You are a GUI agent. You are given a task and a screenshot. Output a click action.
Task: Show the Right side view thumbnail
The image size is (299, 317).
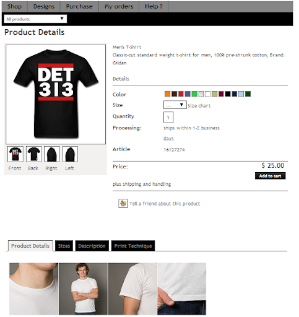52,154
